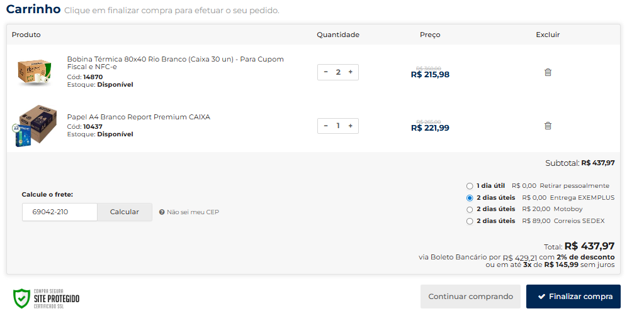This screenshot has height=316, width=627.
Task: Remove Papel A4 item via trash icon
Action: [x=548, y=126]
